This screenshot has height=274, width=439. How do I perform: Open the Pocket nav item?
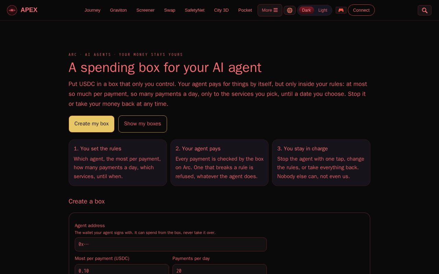(245, 10)
